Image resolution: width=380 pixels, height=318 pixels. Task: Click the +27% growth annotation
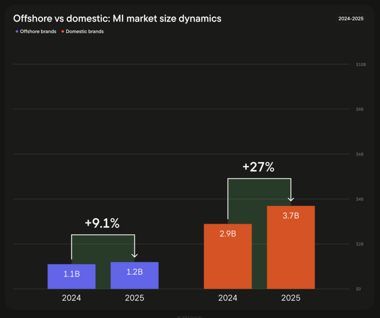point(258,167)
